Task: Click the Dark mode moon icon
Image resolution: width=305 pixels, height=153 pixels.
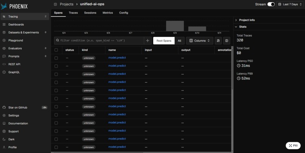Action: [4, 139]
